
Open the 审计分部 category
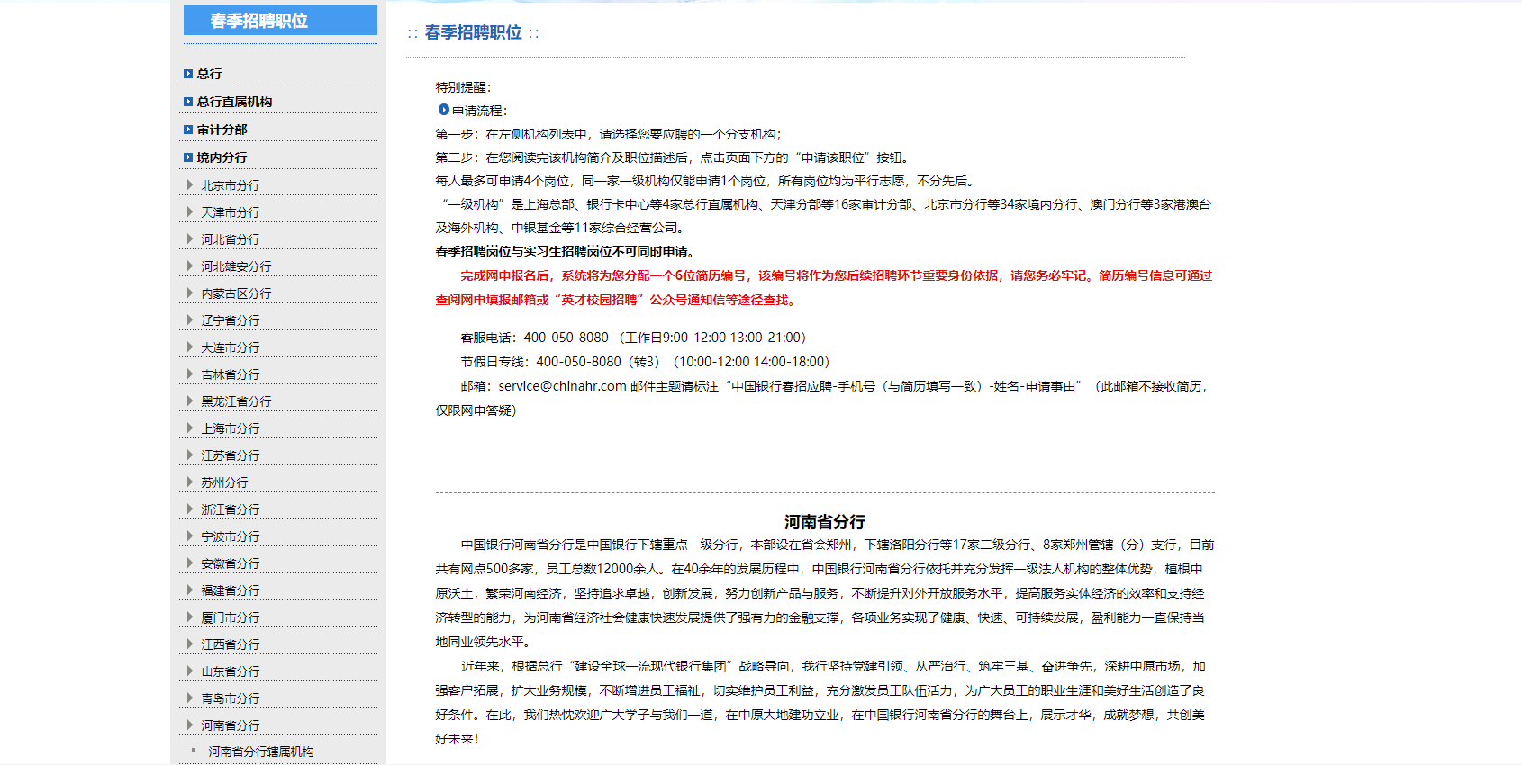(x=222, y=130)
